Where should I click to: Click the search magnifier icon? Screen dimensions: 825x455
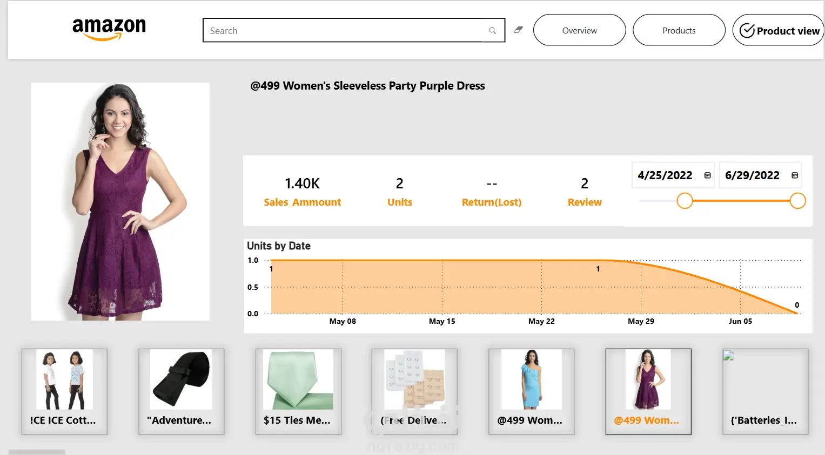[492, 31]
